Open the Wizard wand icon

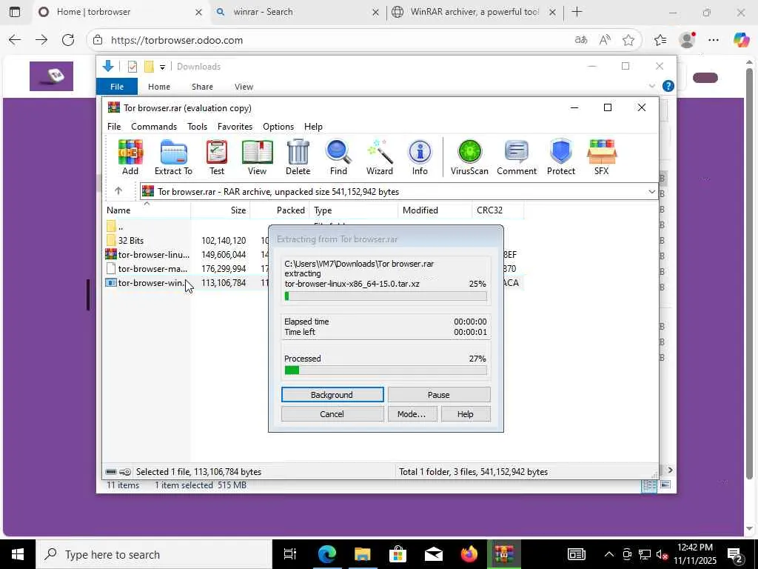(x=380, y=157)
